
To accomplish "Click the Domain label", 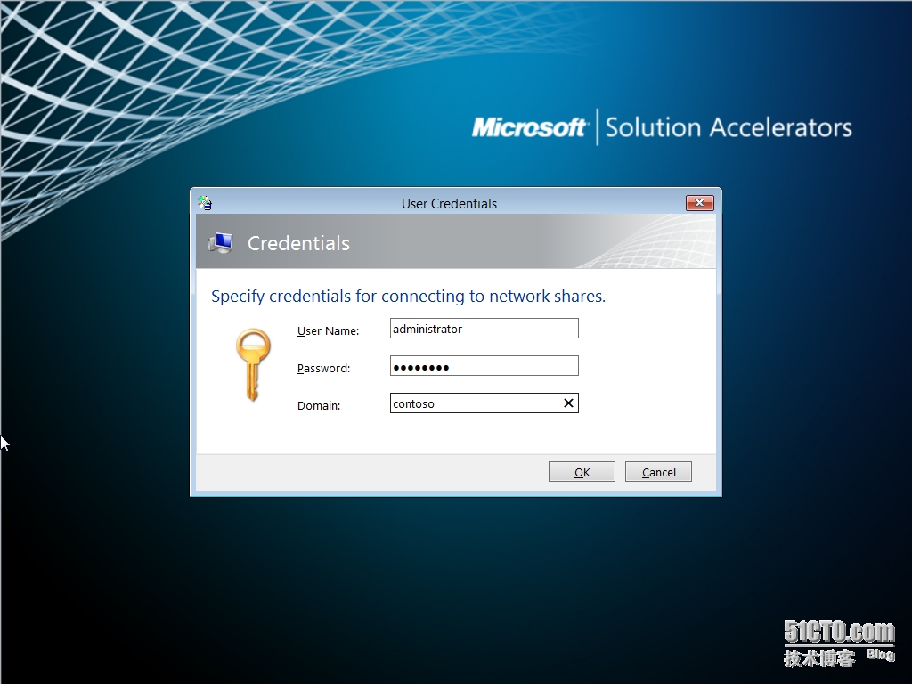I will coord(319,405).
